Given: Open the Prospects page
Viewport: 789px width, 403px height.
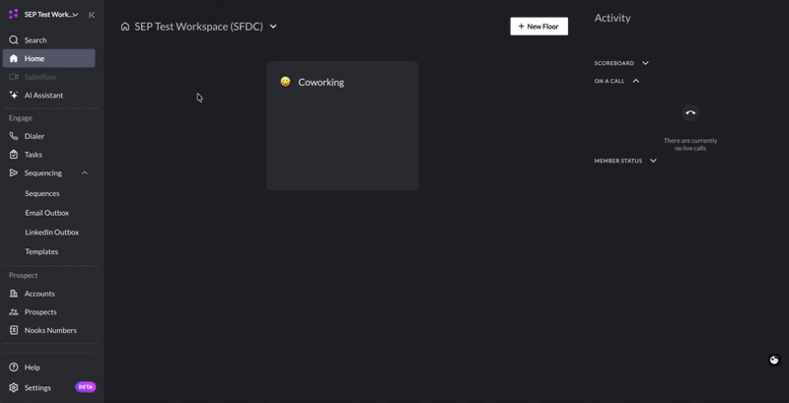Looking at the screenshot, I should click(x=48, y=312).
